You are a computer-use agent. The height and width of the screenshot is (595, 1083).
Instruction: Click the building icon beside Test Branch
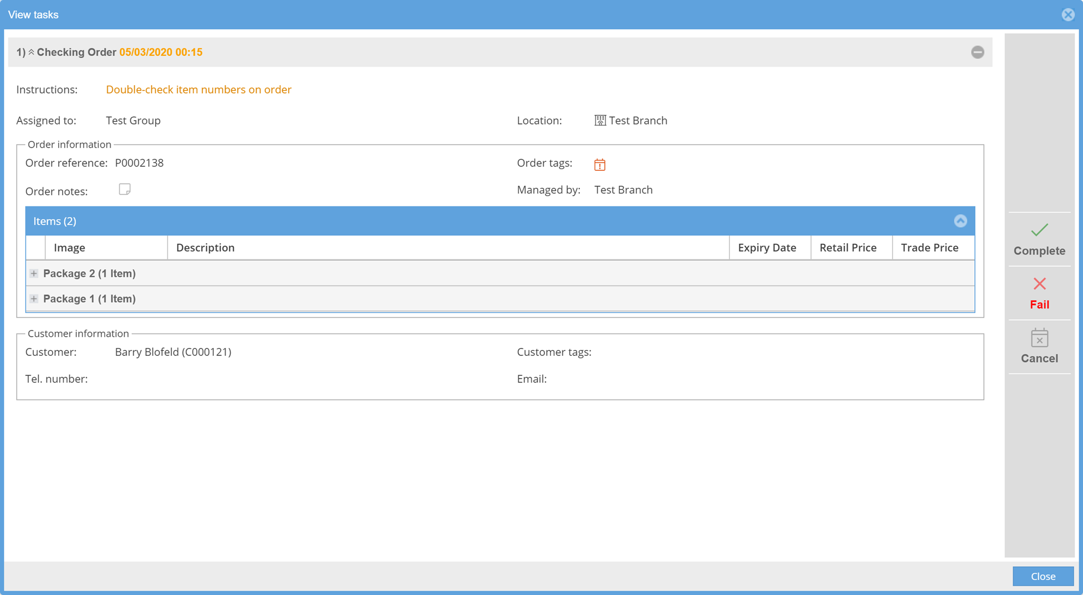point(600,121)
